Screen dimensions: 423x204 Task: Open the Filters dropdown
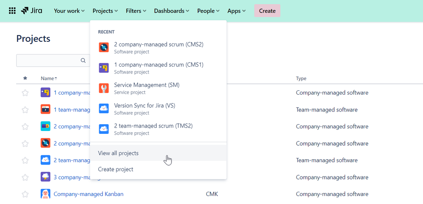136,11
